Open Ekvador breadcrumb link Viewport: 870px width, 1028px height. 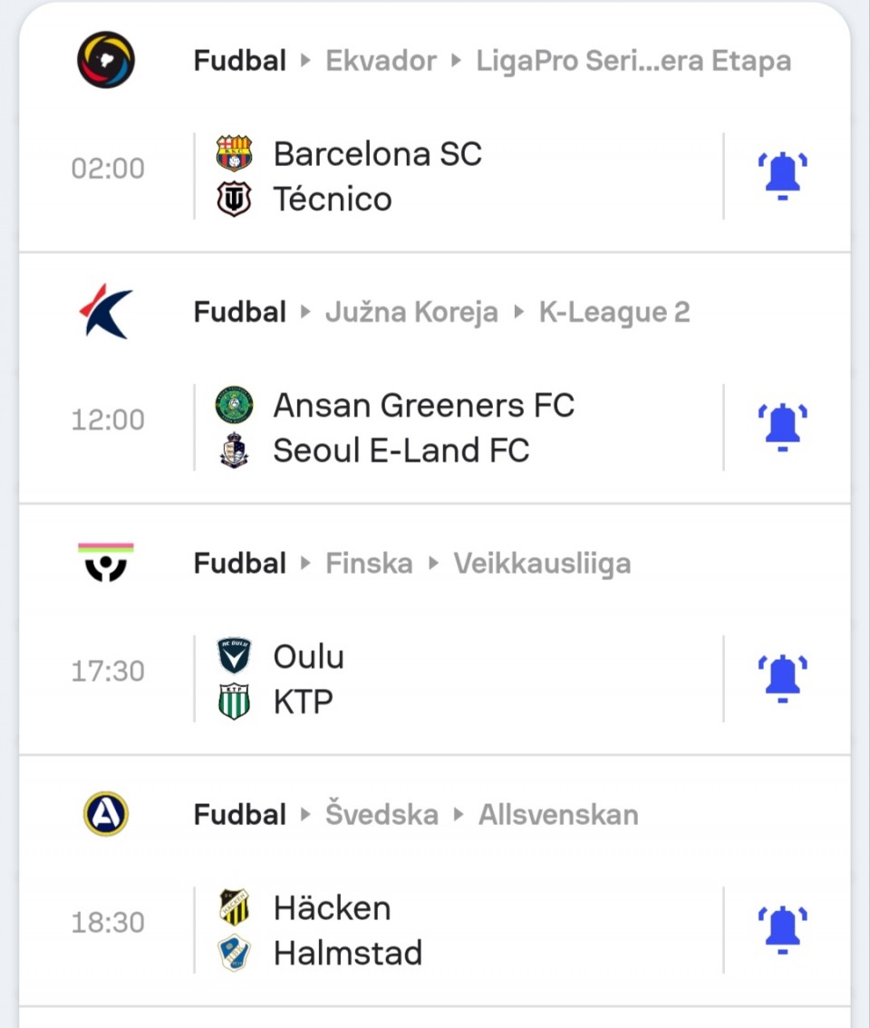pos(381,61)
